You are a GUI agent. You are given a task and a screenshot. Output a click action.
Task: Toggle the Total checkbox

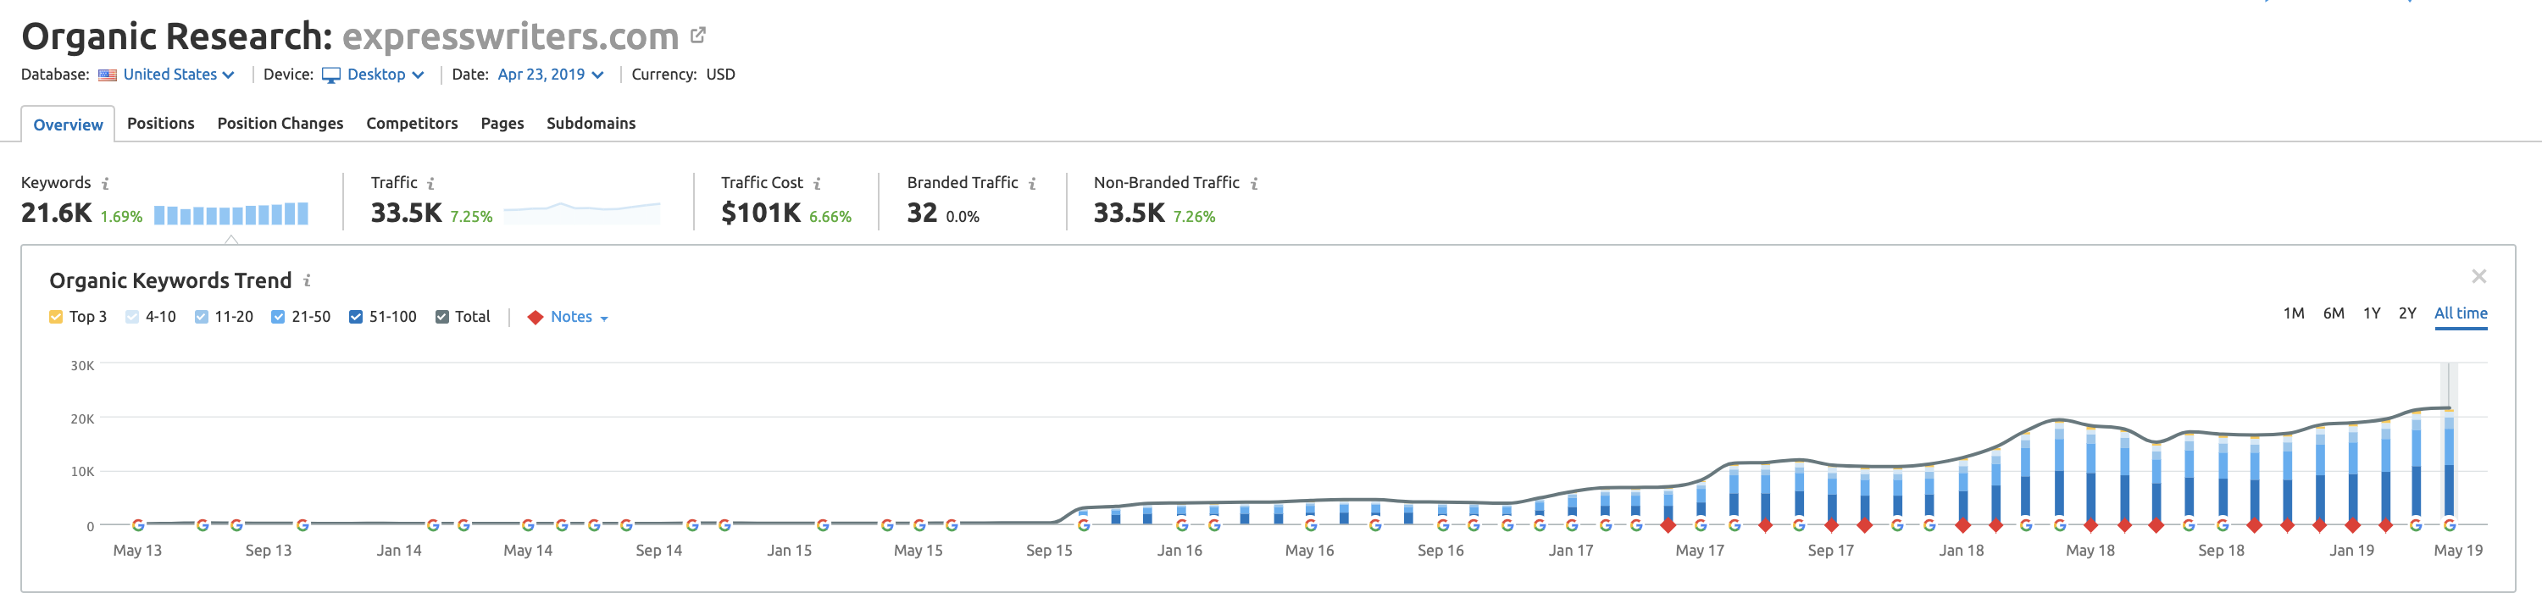pyautogui.click(x=442, y=317)
